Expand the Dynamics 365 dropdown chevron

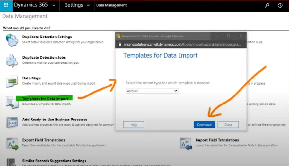tap(54, 5)
